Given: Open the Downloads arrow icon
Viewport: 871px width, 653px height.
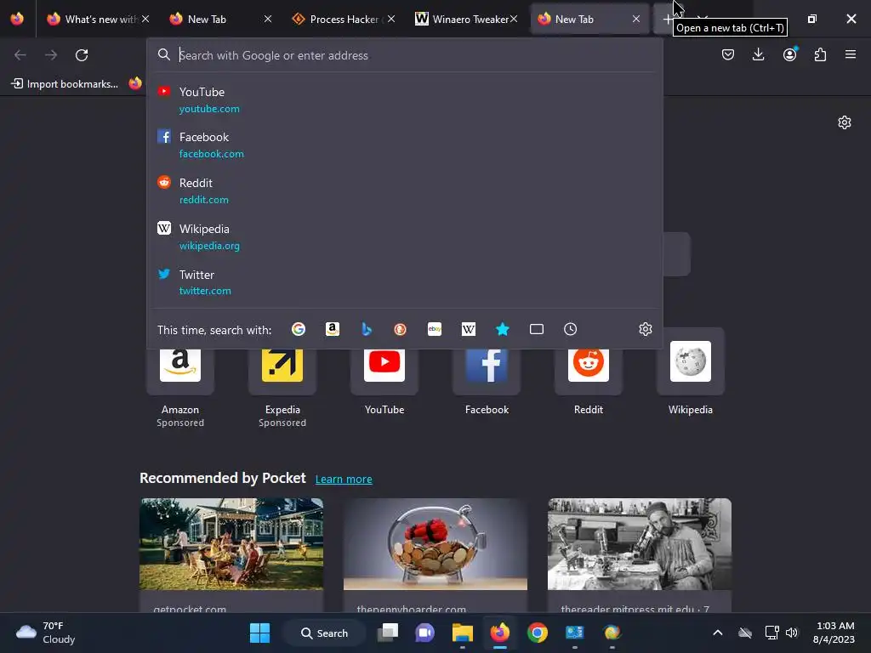Looking at the screenshot, I should 758,54.
